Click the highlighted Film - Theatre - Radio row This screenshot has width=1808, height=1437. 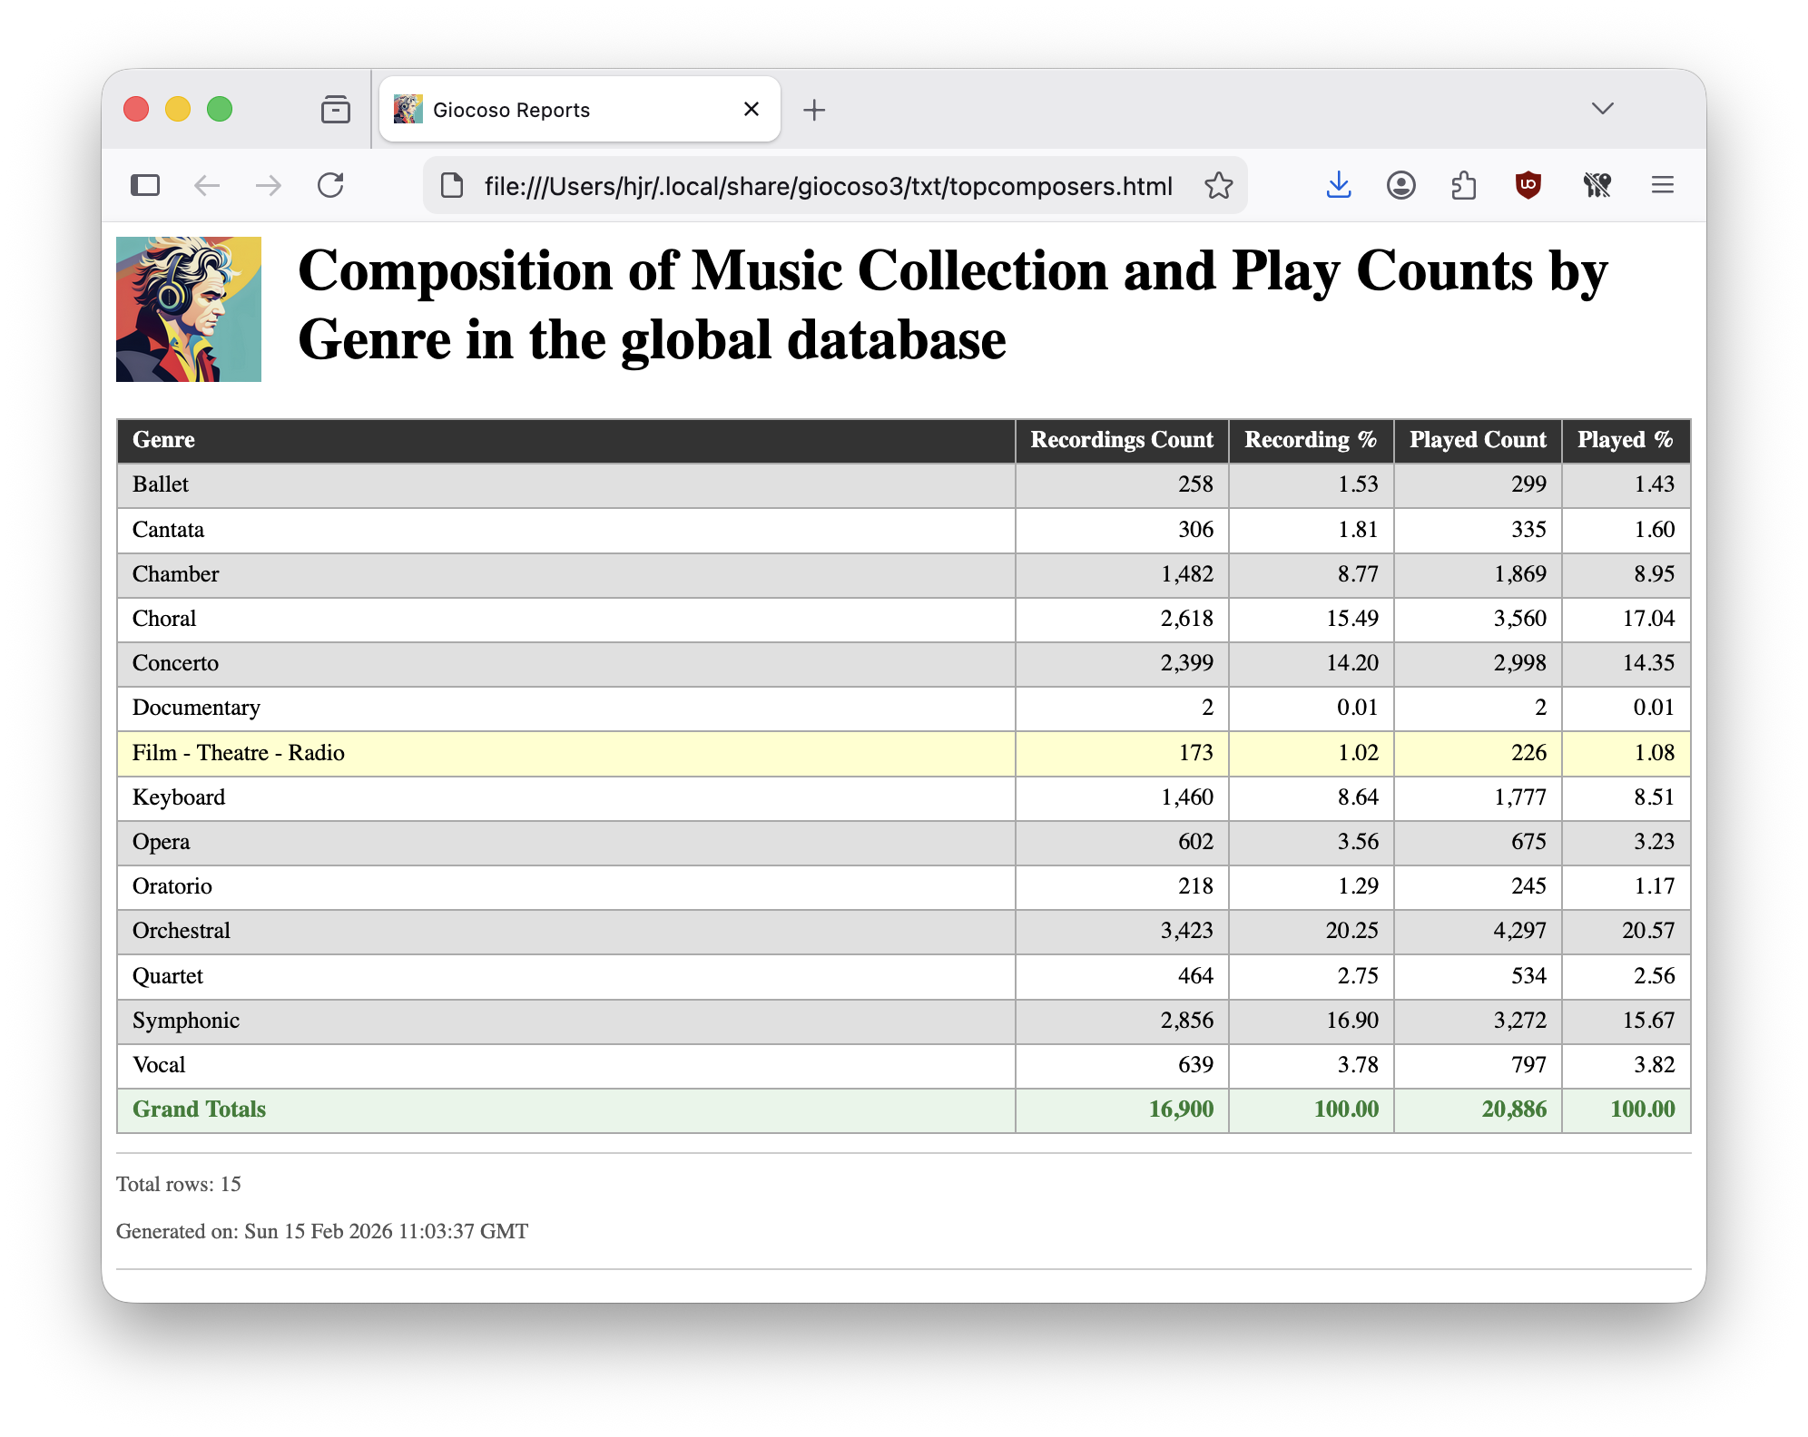click(x=563, y=753)
